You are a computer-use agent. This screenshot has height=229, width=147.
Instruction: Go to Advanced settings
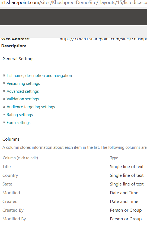(23, 91)
